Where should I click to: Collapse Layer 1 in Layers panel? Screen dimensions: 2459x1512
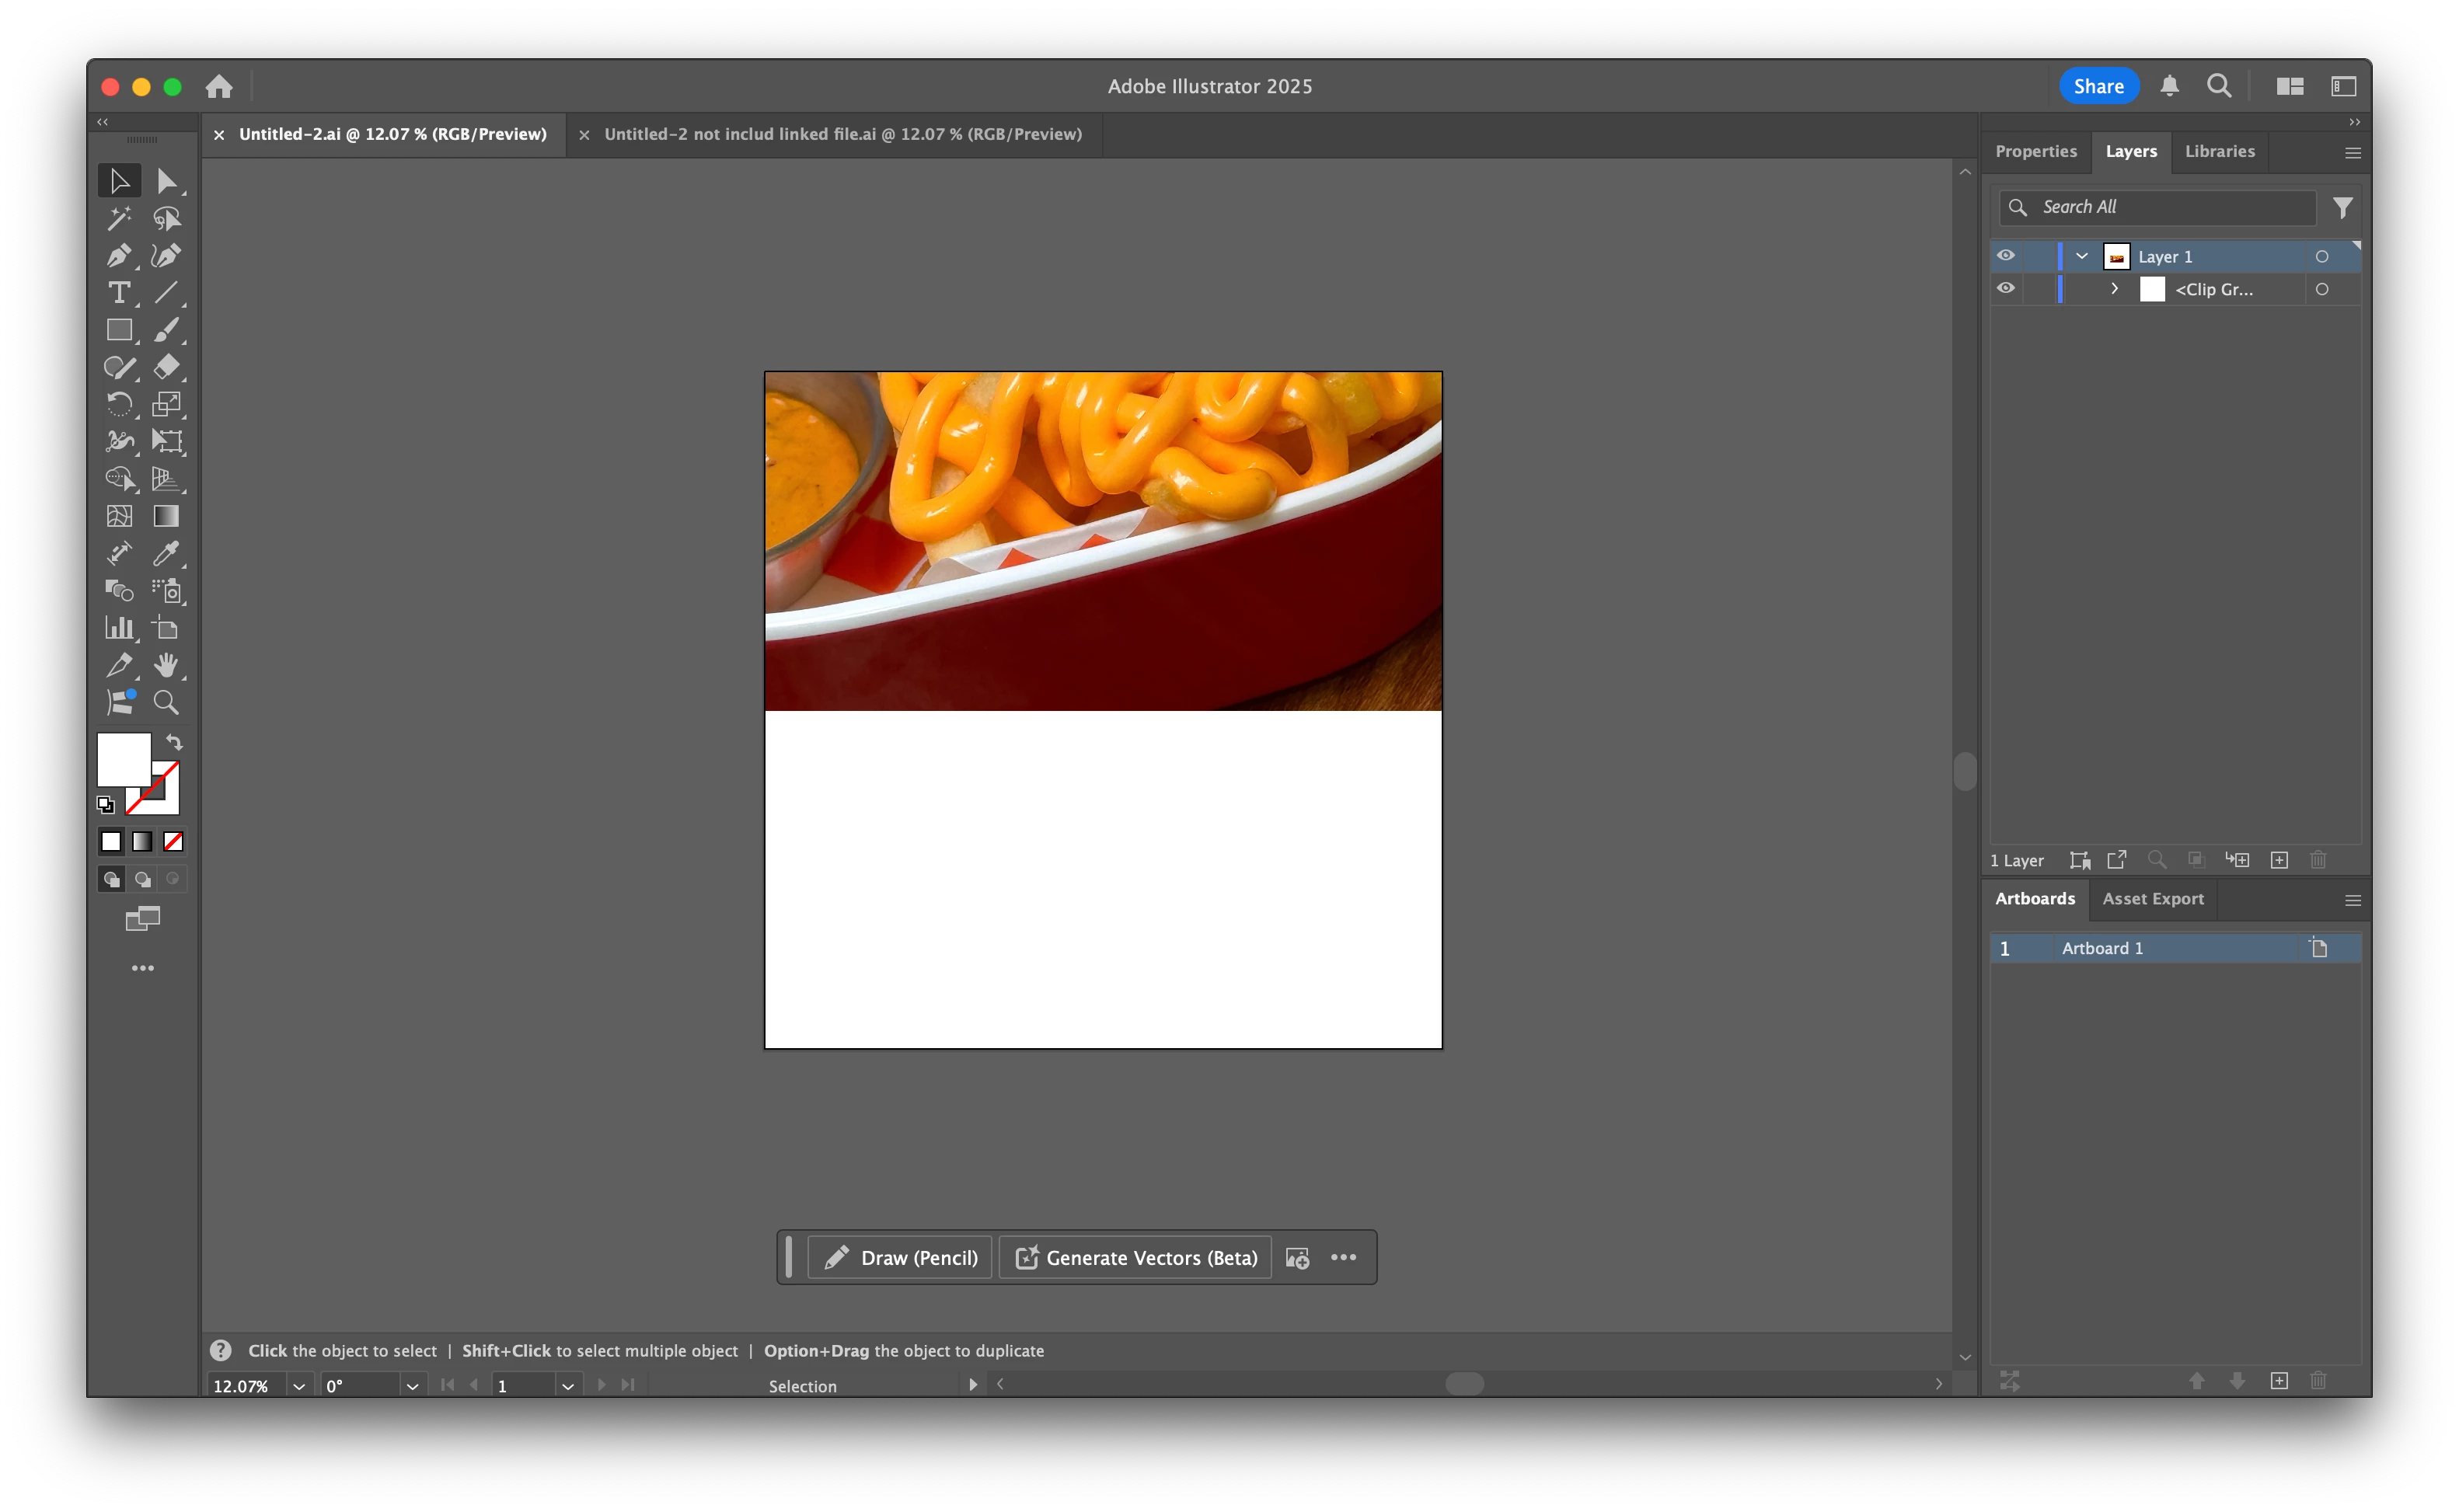pos(2081,257)
